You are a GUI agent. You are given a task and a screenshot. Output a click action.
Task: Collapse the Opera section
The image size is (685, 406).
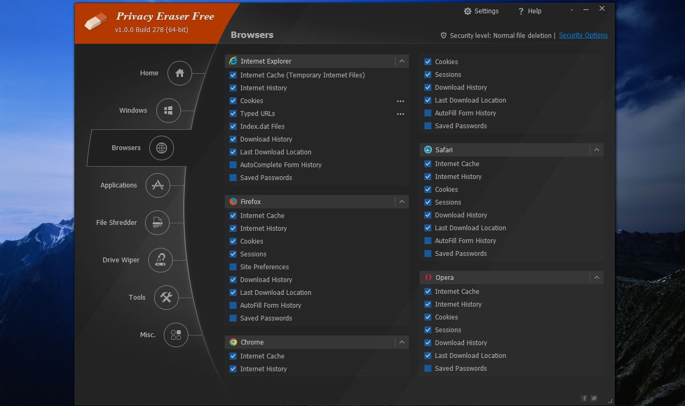pyautogui.click(x=597, y=277)
